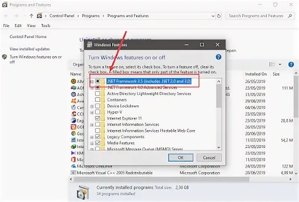Click the Windows Features title bar icon
Viewport: 299px width, 202px height.
pyautogui.click(x=89, y=45)
